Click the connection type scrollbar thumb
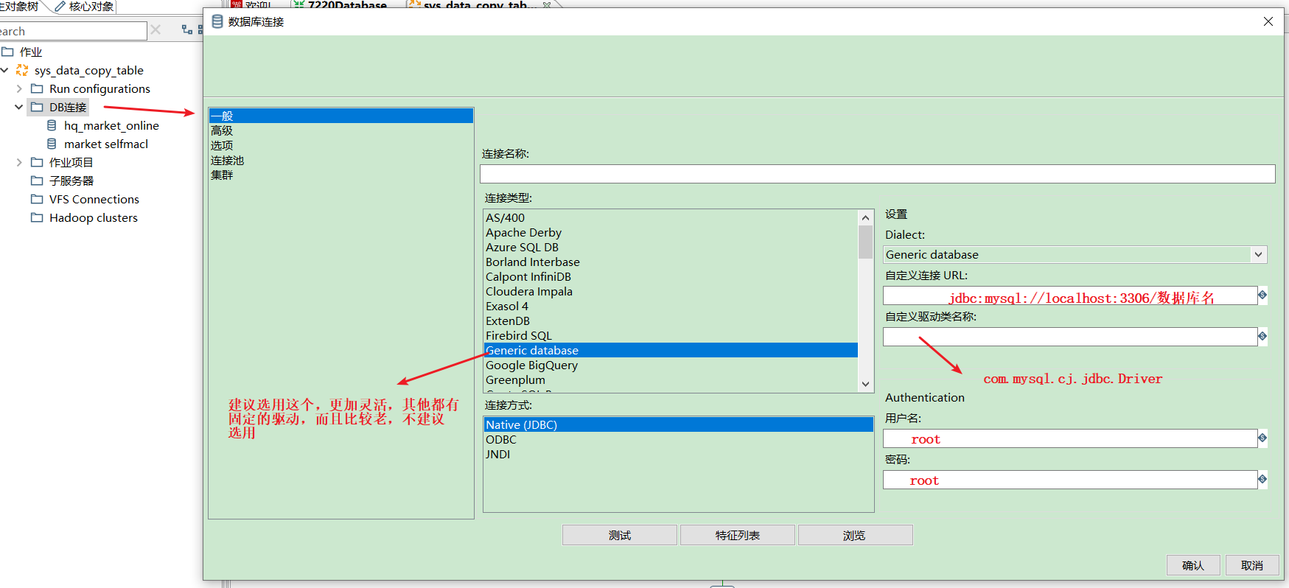Viewport: 1289px width, 588px height. [x=865, y=242]
